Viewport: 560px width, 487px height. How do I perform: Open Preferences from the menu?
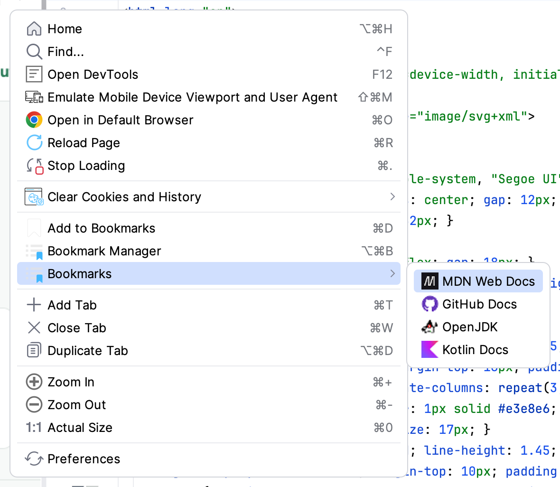209,459
